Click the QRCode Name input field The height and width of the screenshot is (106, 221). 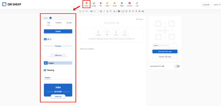pos(165,45)
